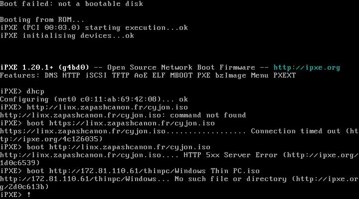Viewport: 359px width, 199px height.
Task: Click the dhcp command line
Action: click(34, 92)
